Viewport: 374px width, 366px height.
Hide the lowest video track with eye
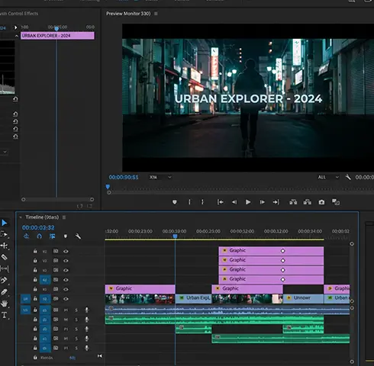pos(66,299)
